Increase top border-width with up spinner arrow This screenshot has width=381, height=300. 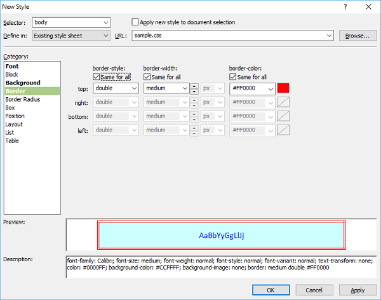point(194,86)
